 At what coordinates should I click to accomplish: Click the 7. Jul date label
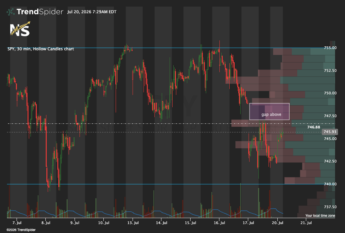click(17, 223)
